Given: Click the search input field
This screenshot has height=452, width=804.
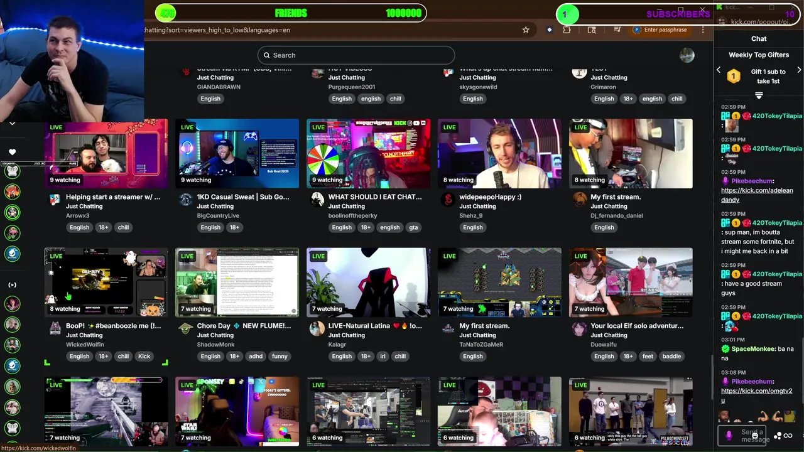Looking at the screenshot, I should [356, 55].
